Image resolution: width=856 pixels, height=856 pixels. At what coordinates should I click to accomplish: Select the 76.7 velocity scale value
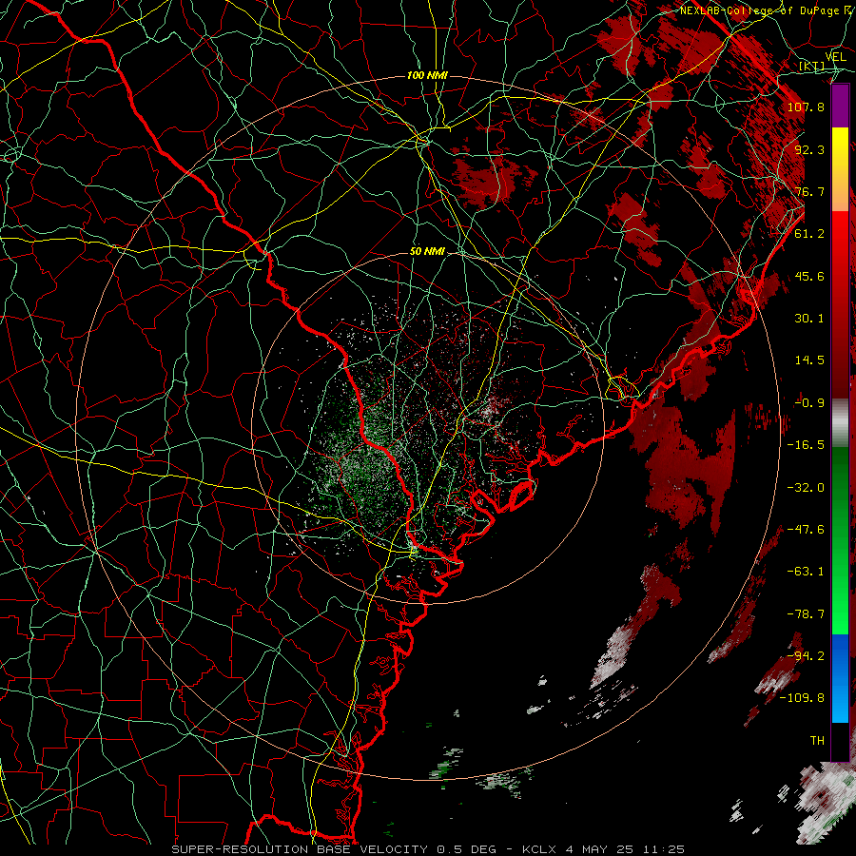809,191
